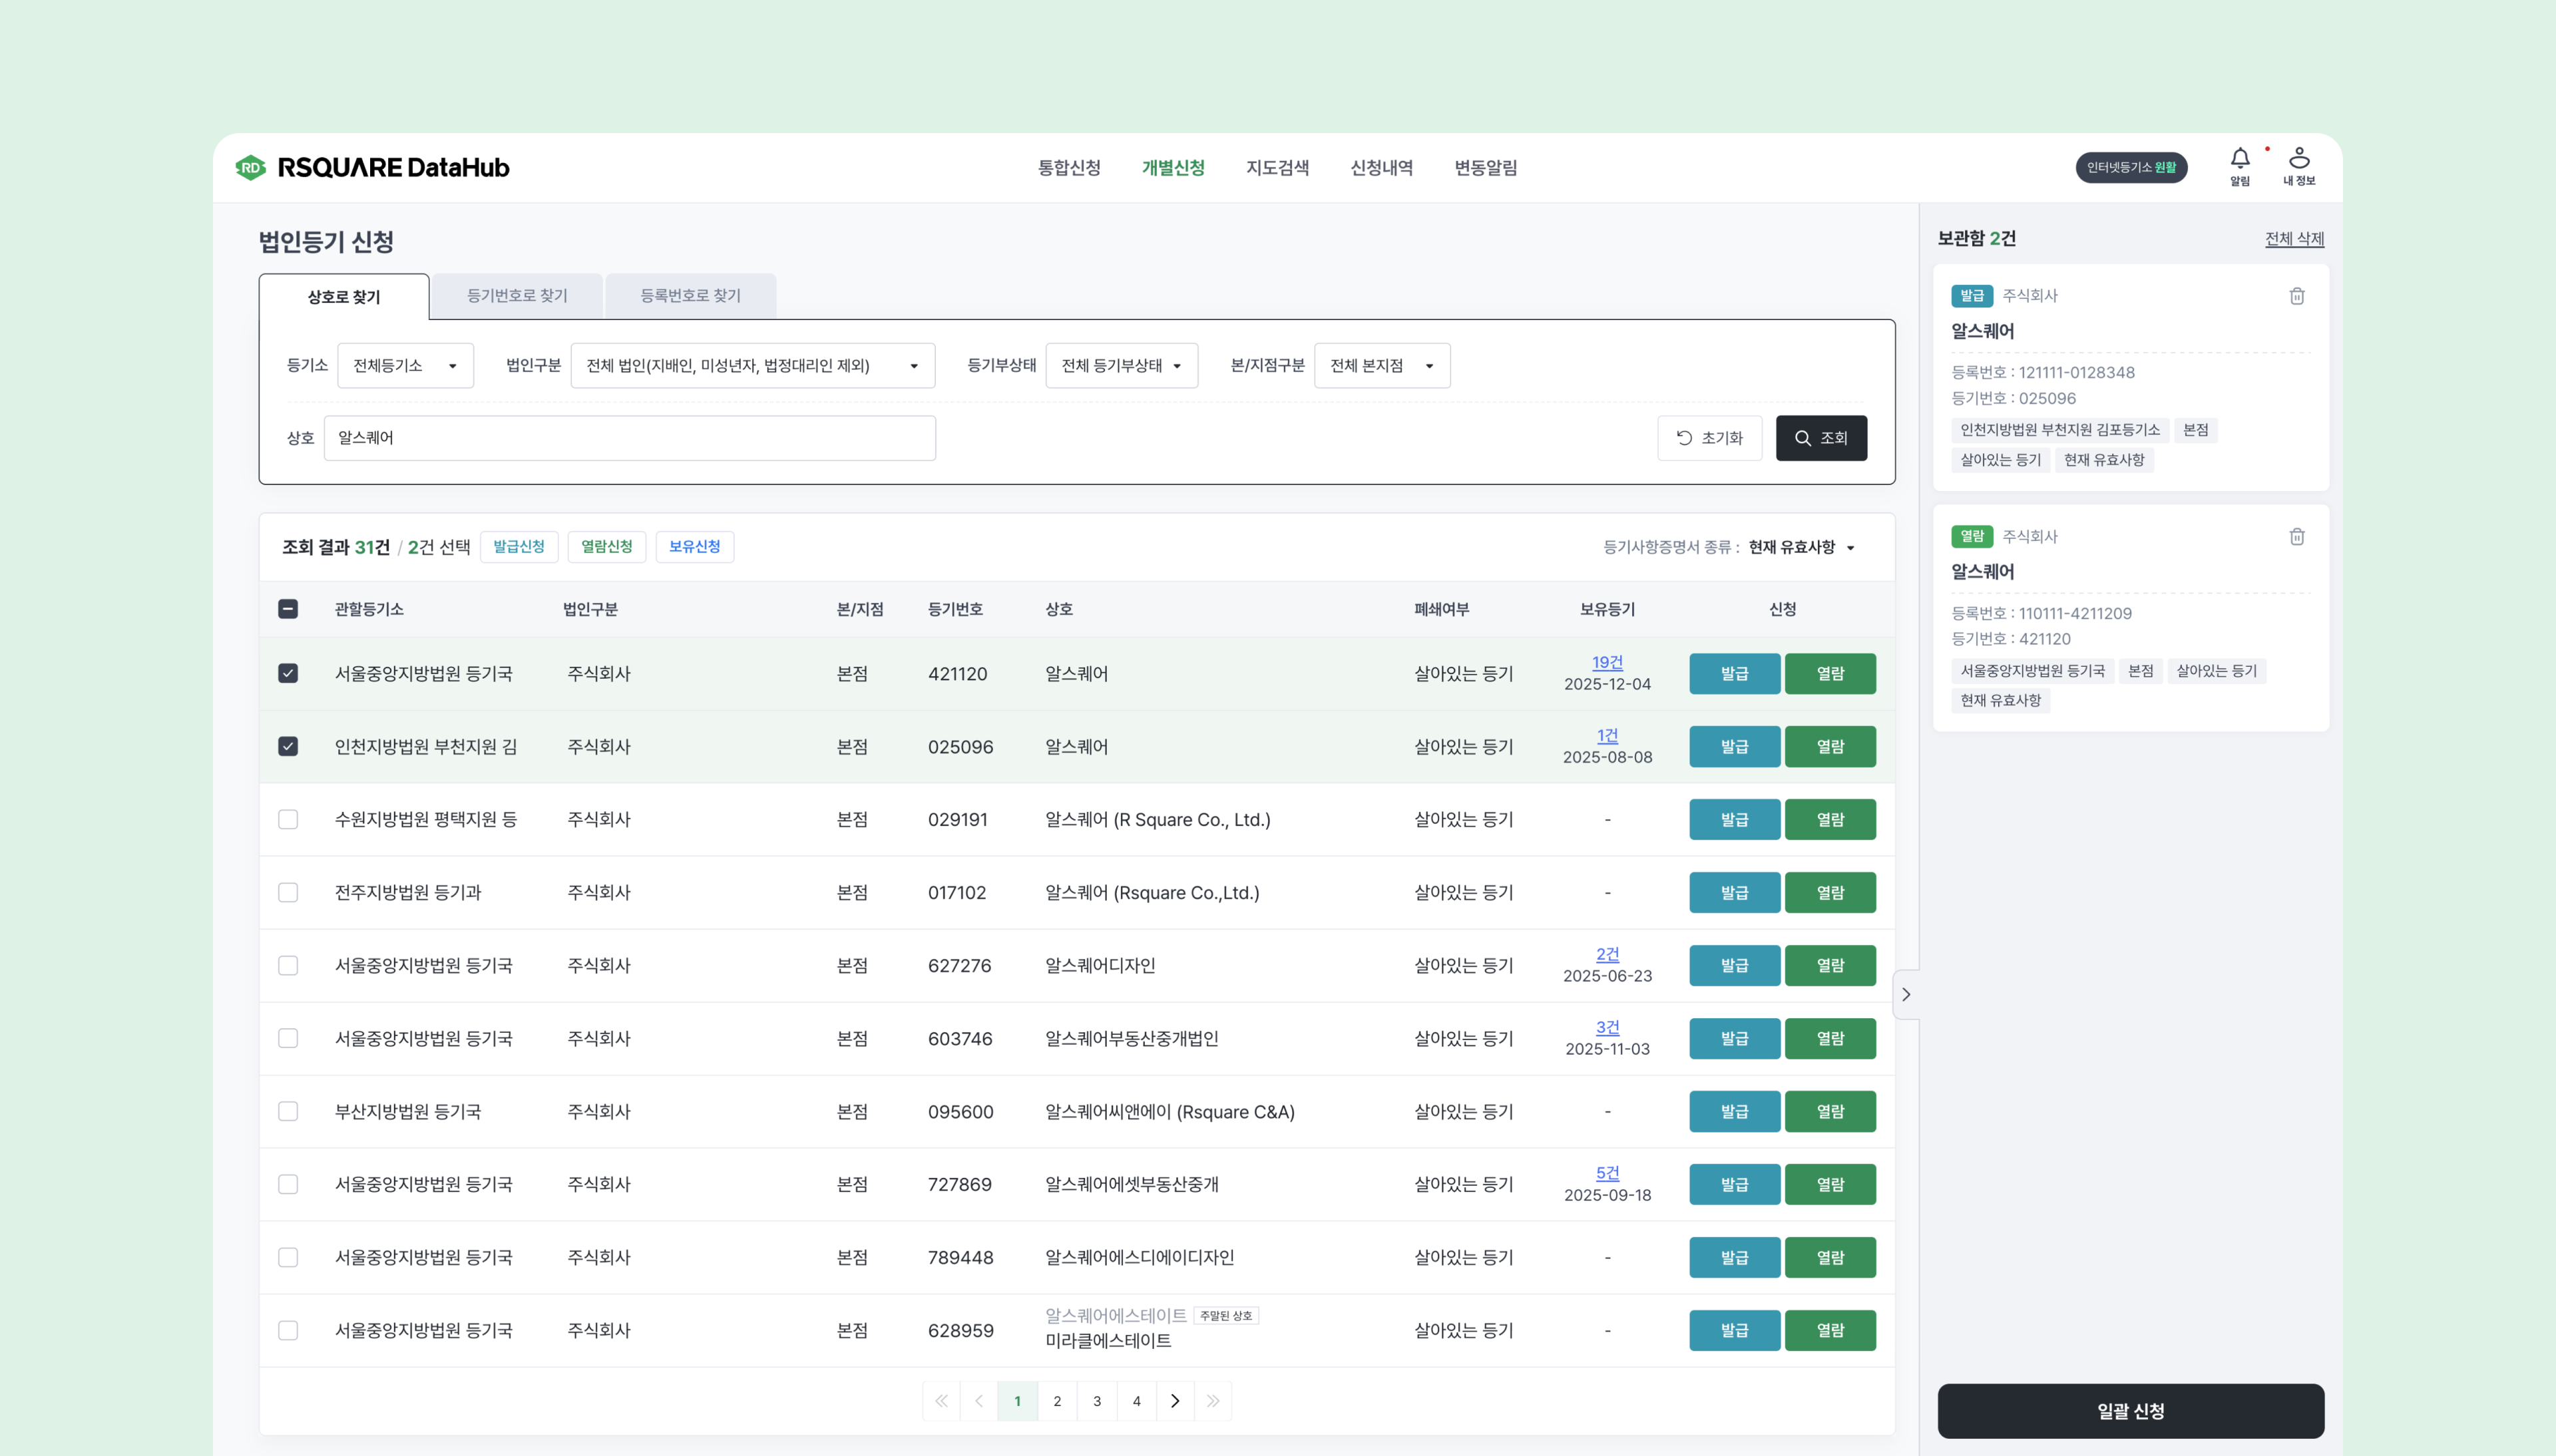
Task: Open the notifications bell icon
Action: [2239, 160]
